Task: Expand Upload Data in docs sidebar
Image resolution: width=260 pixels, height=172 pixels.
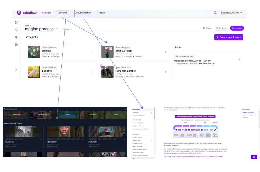Action: 152,140
